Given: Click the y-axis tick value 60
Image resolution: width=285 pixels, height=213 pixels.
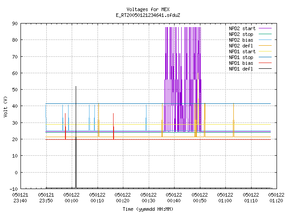Looking at the screenshot, I should tap(15, 73).
